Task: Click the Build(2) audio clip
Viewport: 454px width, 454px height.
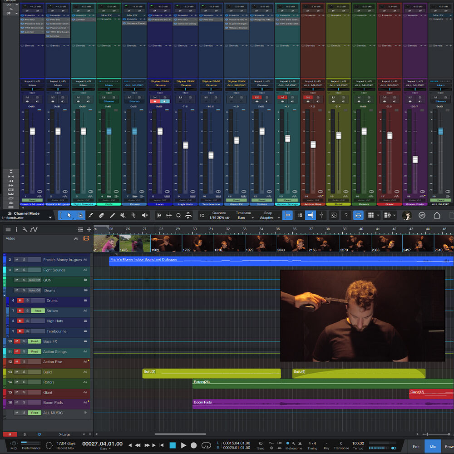Action: [212, 374]
